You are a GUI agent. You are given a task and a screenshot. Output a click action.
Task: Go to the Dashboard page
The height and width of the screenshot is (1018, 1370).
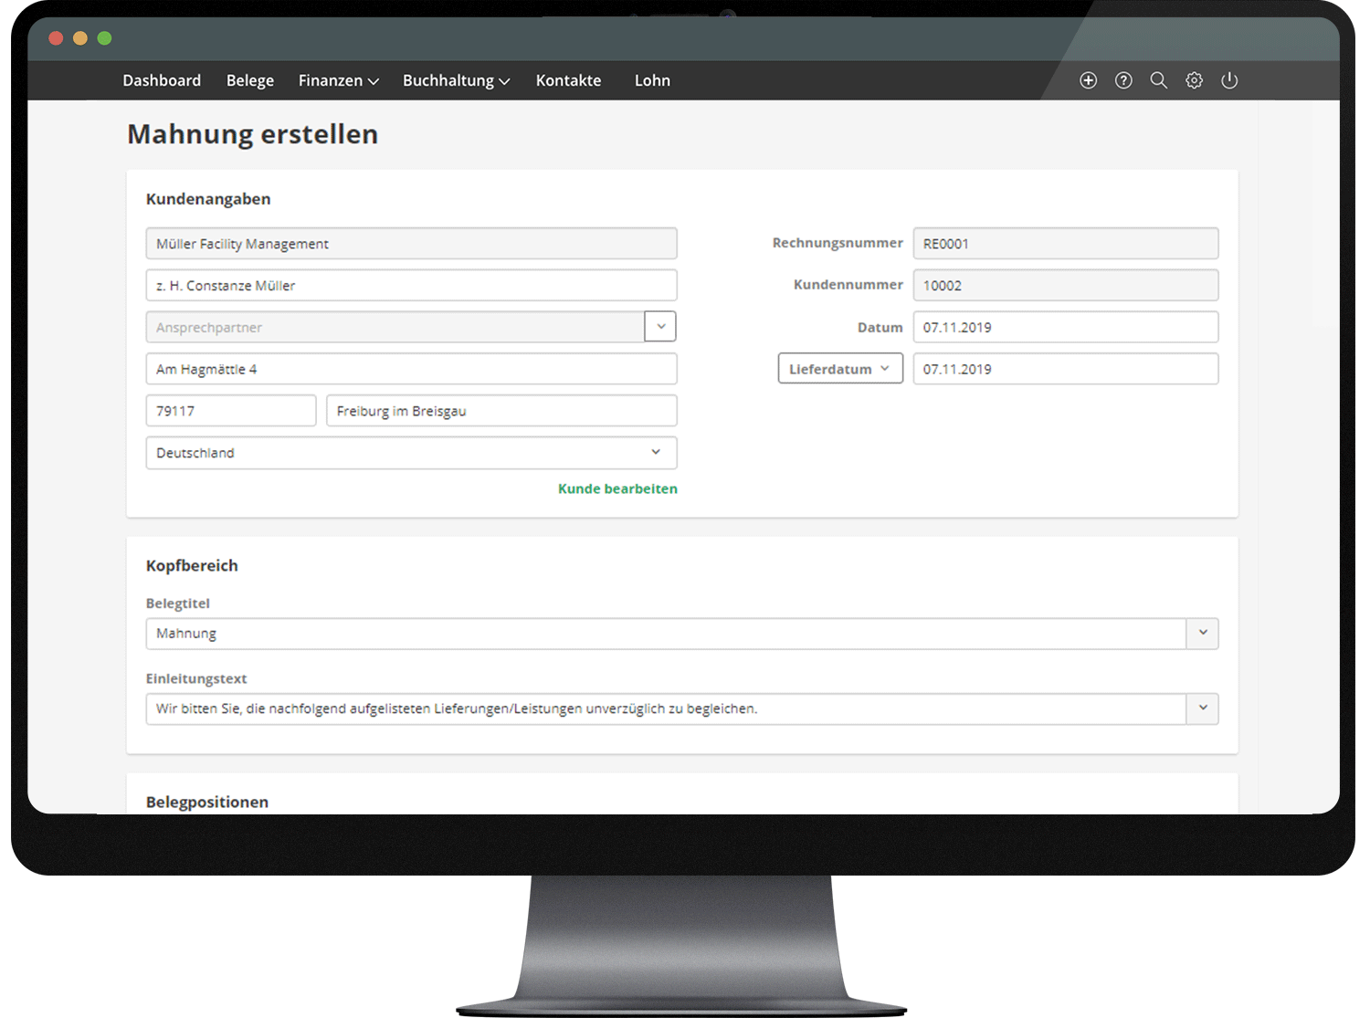point(162,80)
